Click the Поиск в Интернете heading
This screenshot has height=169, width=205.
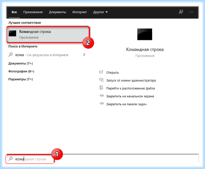coord(23,46)
